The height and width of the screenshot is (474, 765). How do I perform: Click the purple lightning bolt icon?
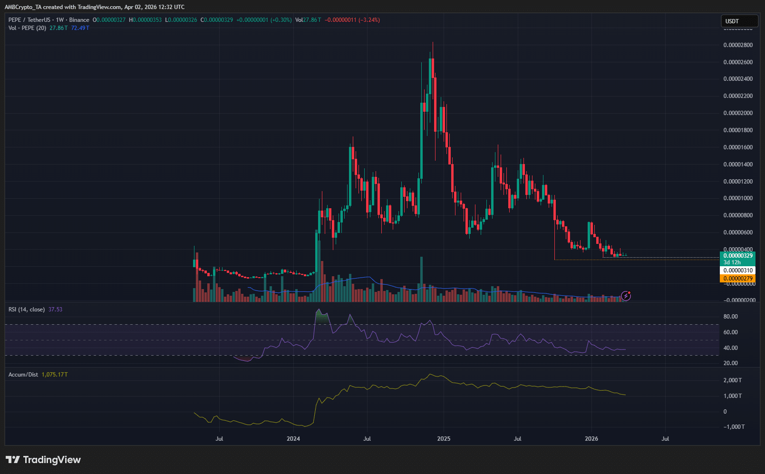pyautogui.click(x=626, y=296)
